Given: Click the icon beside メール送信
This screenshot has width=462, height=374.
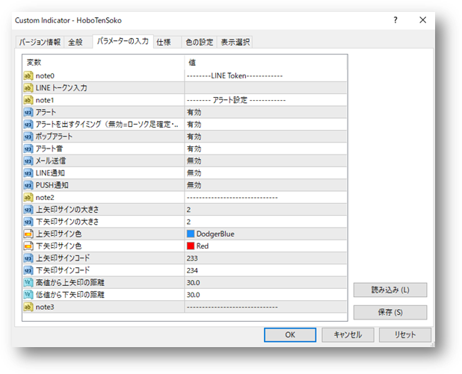Looking at the screenshot, I should 28,161.
